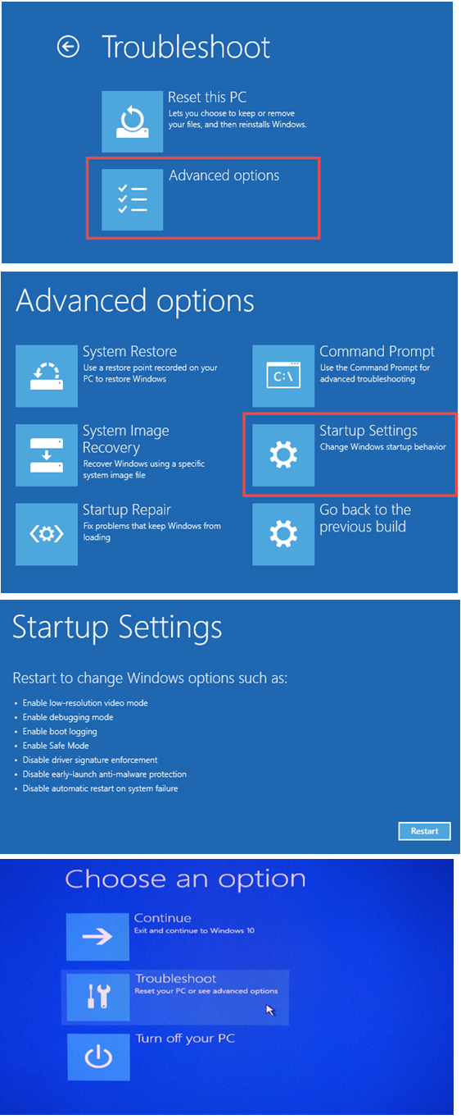Select the Command Prompt title text
The height and width of the screenshot is (1119, 461).
click(377, 352)
